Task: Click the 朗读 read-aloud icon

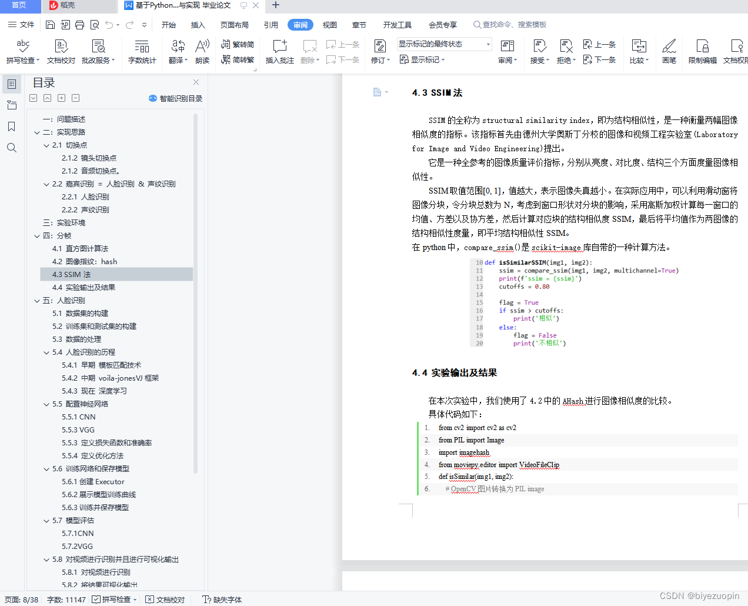Action: (x=202, y=52)
